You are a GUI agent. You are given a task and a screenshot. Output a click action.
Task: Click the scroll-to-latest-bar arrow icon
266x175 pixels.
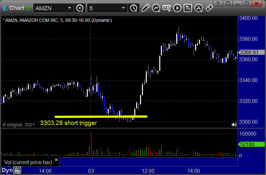point(234,125)
